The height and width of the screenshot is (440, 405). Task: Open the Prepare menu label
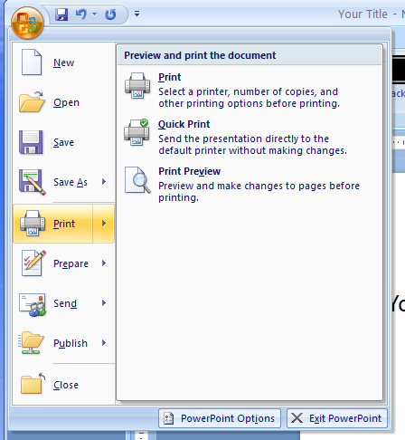coord(71,263)
